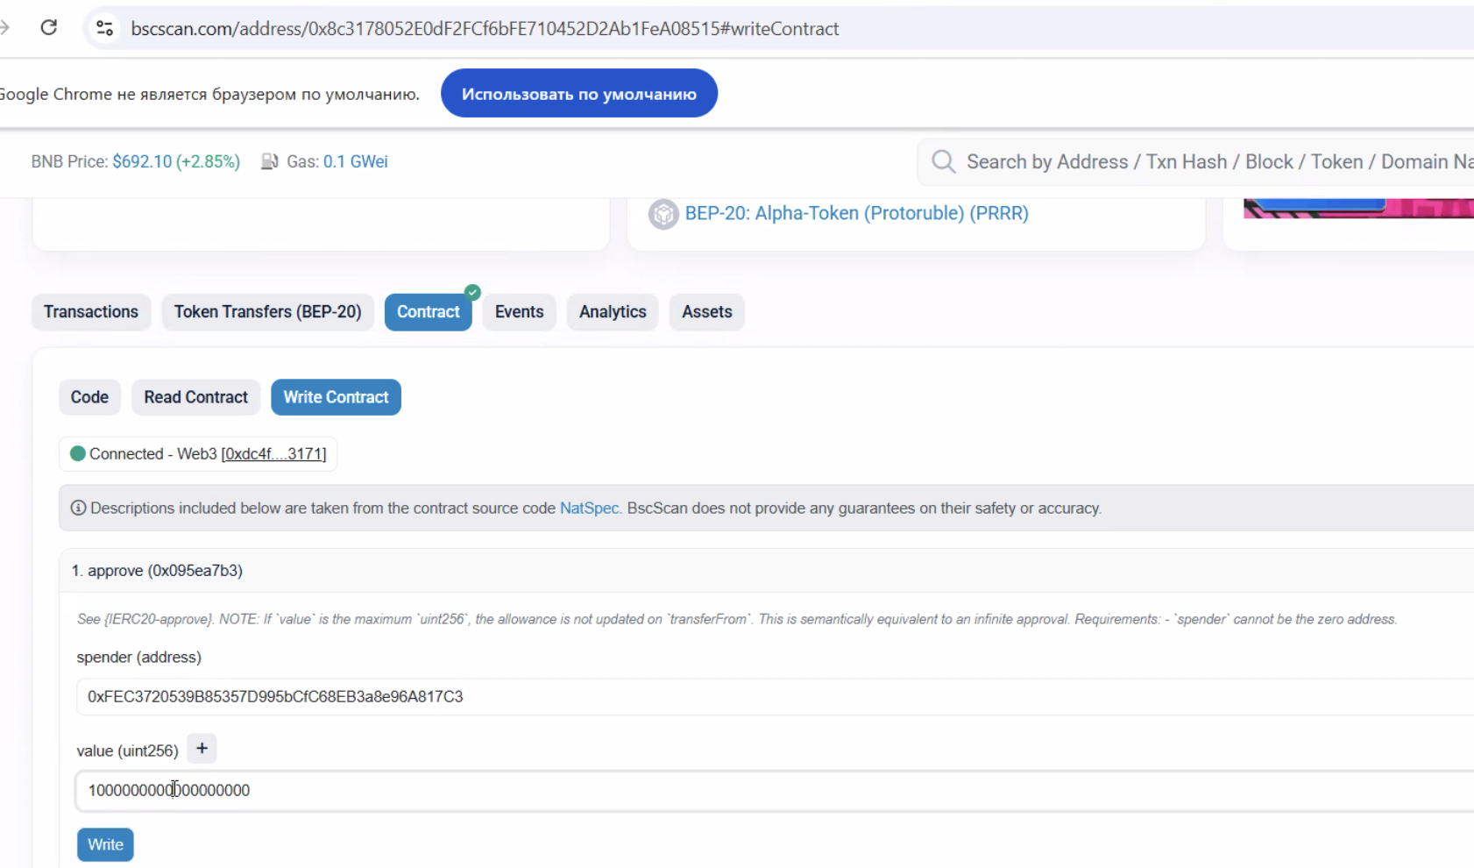This screenshot has width=1474, height=868.
Task: Click the 'Connected - Web3' status text
Action: click(153, 454)
